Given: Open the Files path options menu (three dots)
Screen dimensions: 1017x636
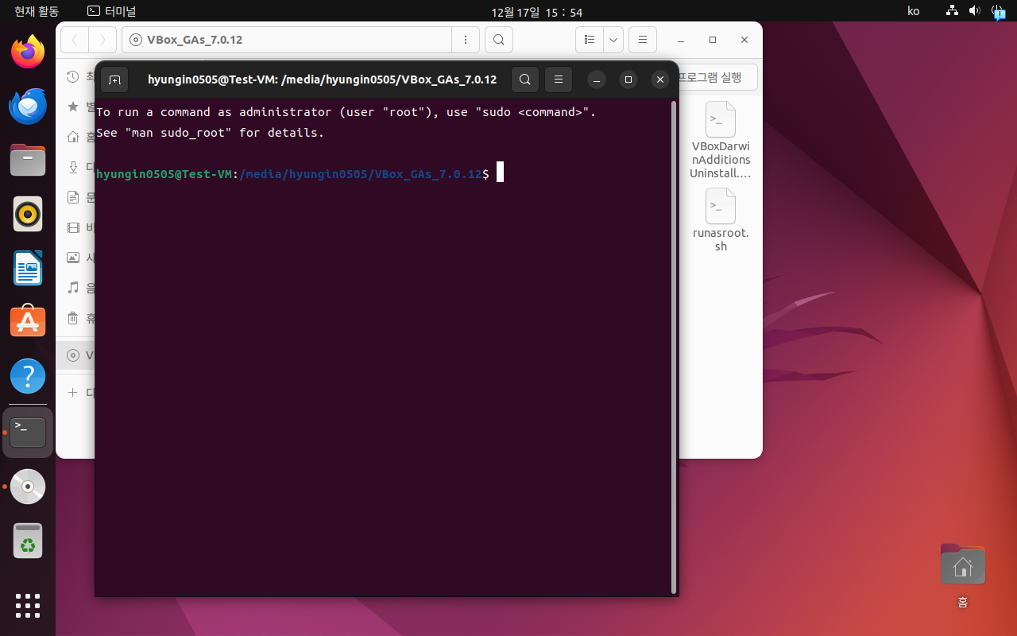Looking at the screenshot, I should [466, 40].
